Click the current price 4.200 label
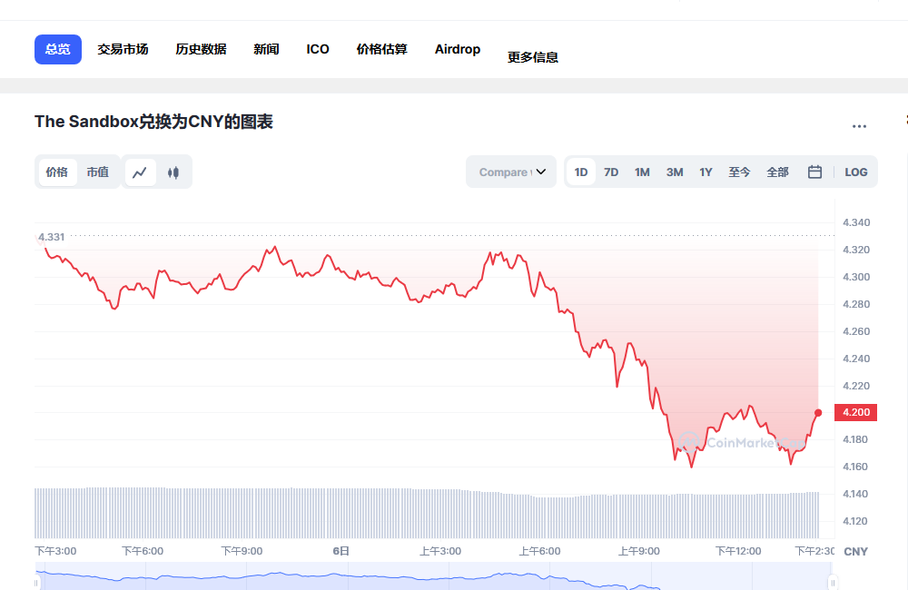Image resolution: width=908 pixels, height=590 pixels. (856, 412)
